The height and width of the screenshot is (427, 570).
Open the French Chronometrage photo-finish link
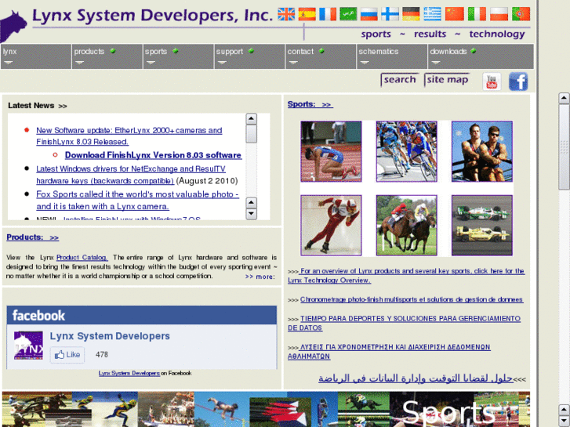[x=412, y=299]
